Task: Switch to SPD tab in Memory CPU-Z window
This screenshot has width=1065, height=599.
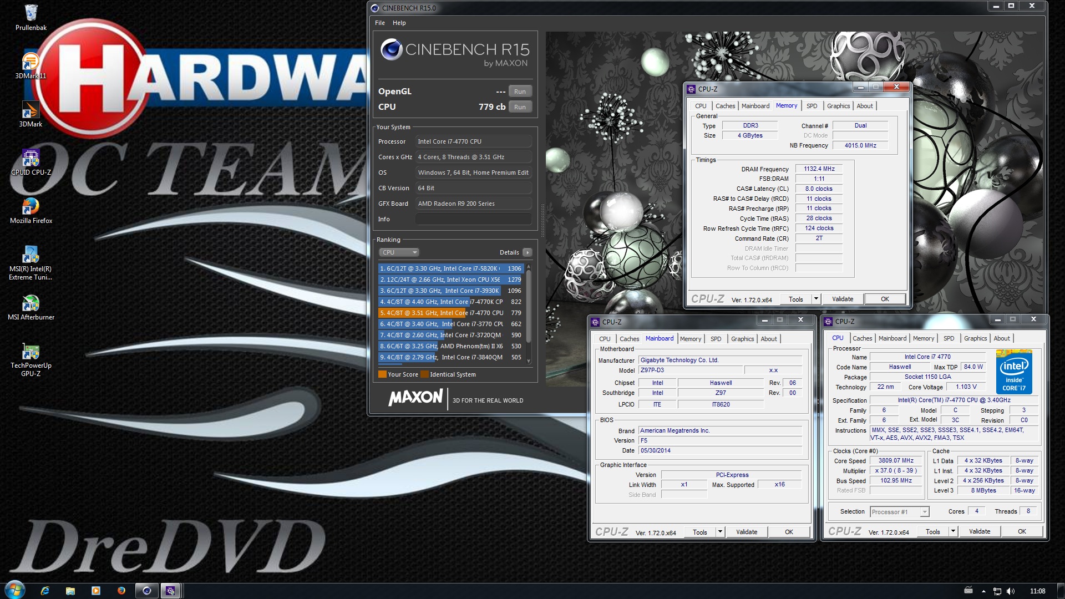Action: point(812,106)
